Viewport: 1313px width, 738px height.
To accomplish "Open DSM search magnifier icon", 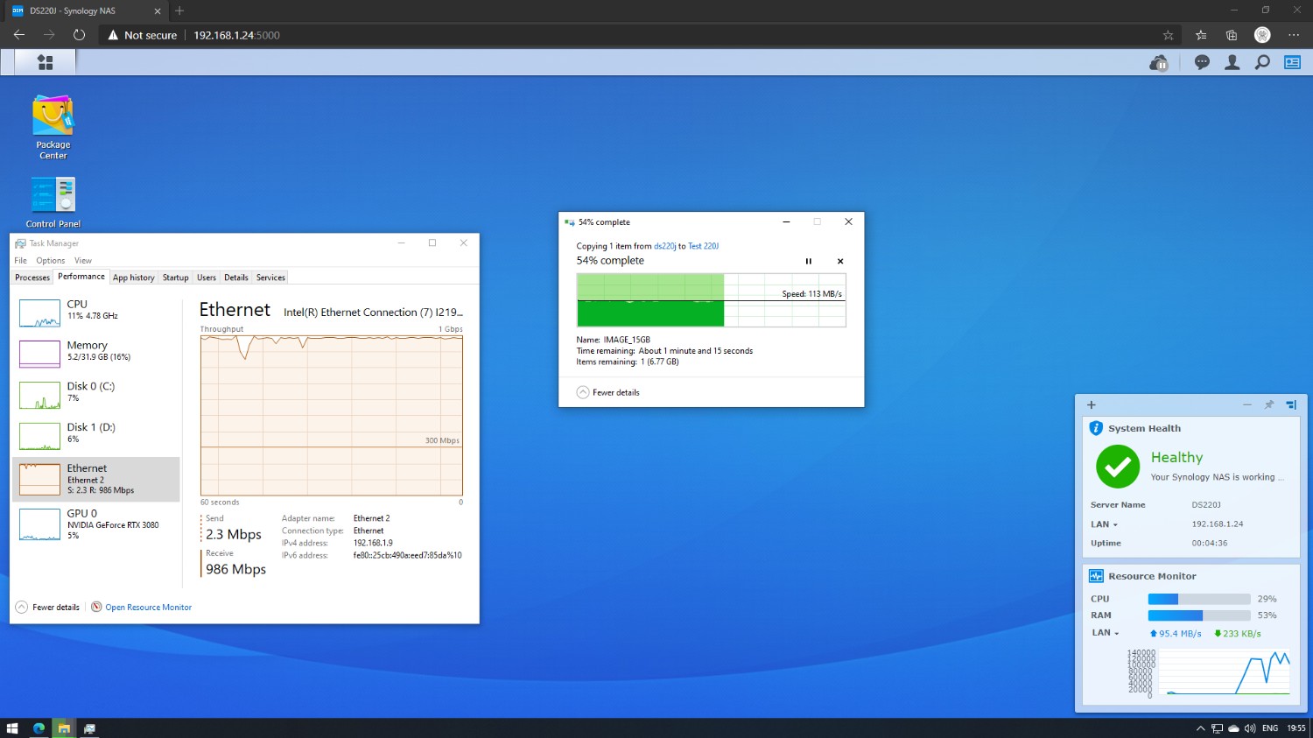I will [x=1262, y=62].
